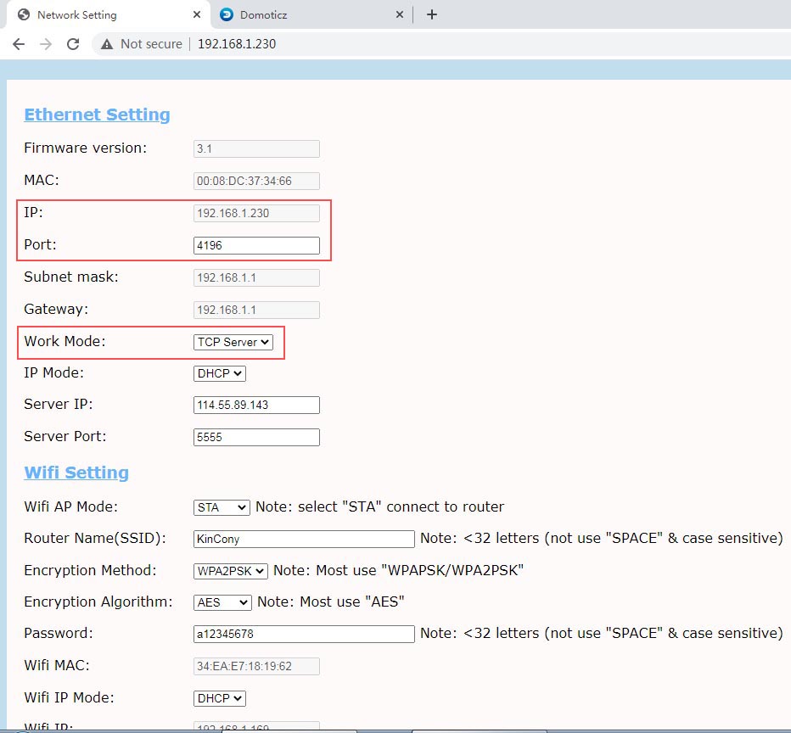Close the Network Setting tab

pos(197,14)
